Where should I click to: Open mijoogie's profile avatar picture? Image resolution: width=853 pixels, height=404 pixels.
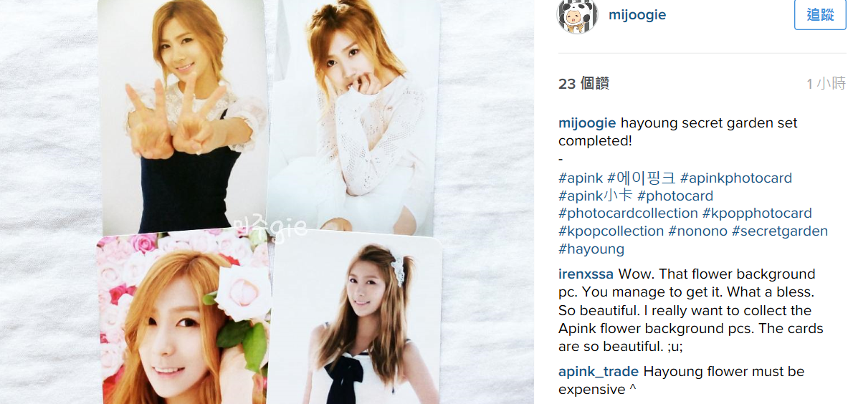click(x=577, y=14)
